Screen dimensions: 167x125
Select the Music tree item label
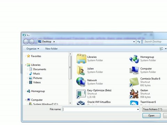click(x=37, y=74)
